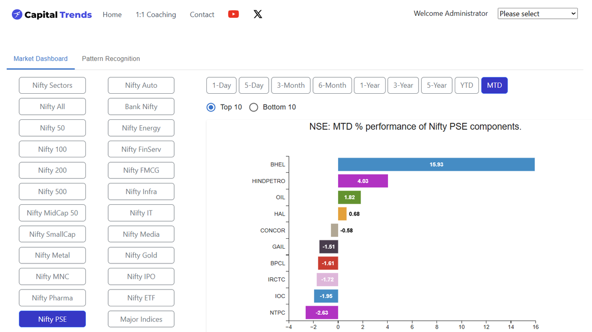This screenshot has width=592, height=332.
Task: Click the OIL 1.82 chart bar
Action: pyautogui.click(x=349, y=197)
